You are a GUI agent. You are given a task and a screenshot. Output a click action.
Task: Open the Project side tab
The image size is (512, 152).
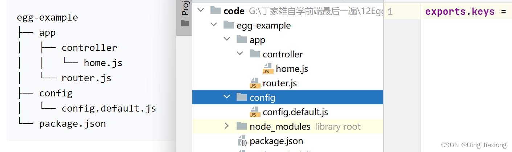coord(185,8)
